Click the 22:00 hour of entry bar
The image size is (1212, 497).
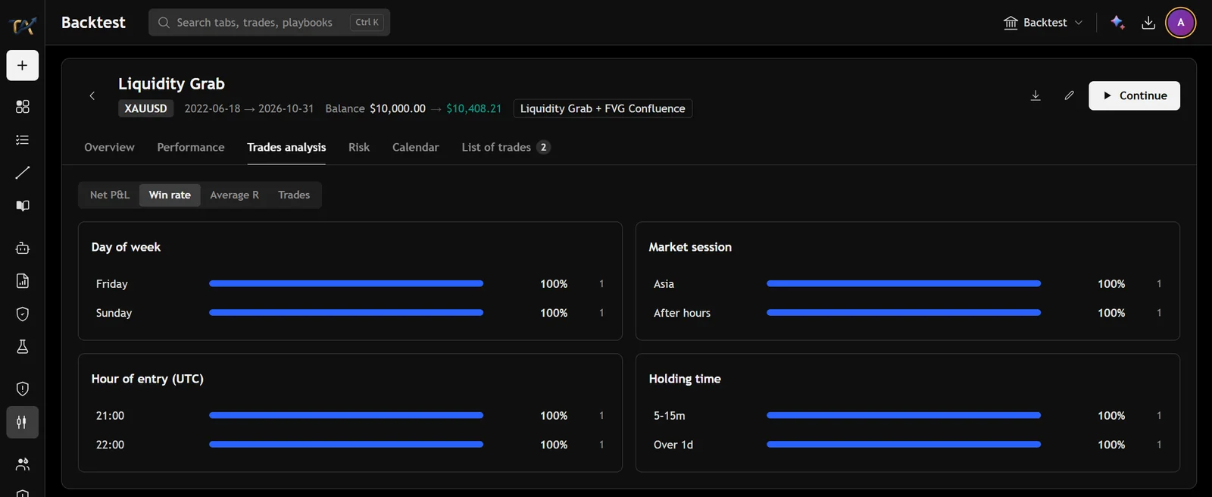[346, 444]
